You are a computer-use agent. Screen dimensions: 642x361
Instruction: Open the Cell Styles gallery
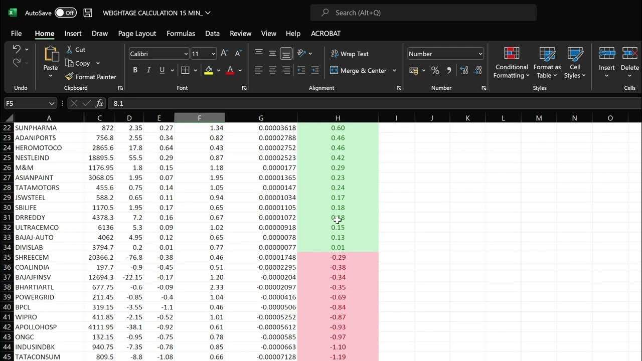(575, 62)
